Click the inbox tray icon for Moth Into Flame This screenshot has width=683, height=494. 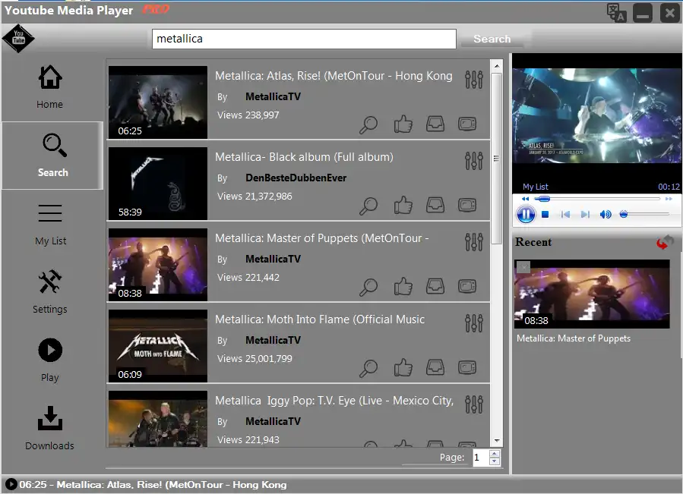point(435,367)
